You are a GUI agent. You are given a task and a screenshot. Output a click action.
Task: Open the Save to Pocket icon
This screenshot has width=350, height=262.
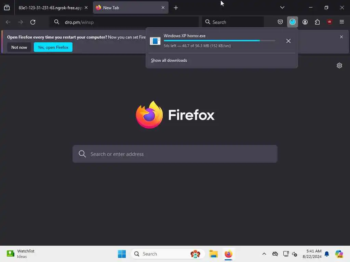pos(280,22)
